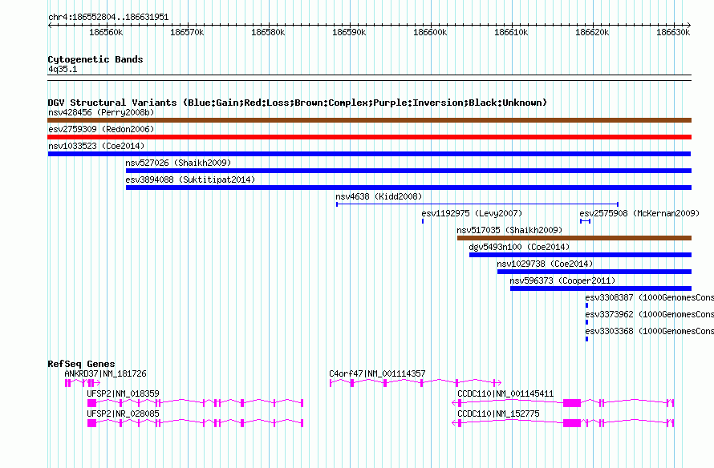This screenshot has width=714, height=468.
Task: Click the CCDC110|NM_001145411 gene label
Action: click(505, 393)
